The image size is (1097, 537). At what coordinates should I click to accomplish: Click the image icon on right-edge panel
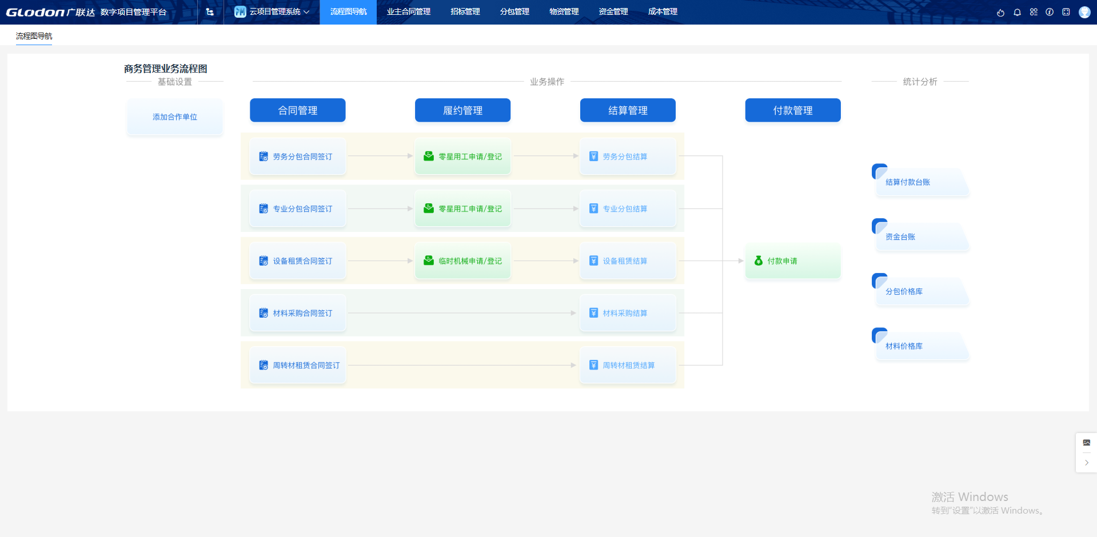(1086, 443)
